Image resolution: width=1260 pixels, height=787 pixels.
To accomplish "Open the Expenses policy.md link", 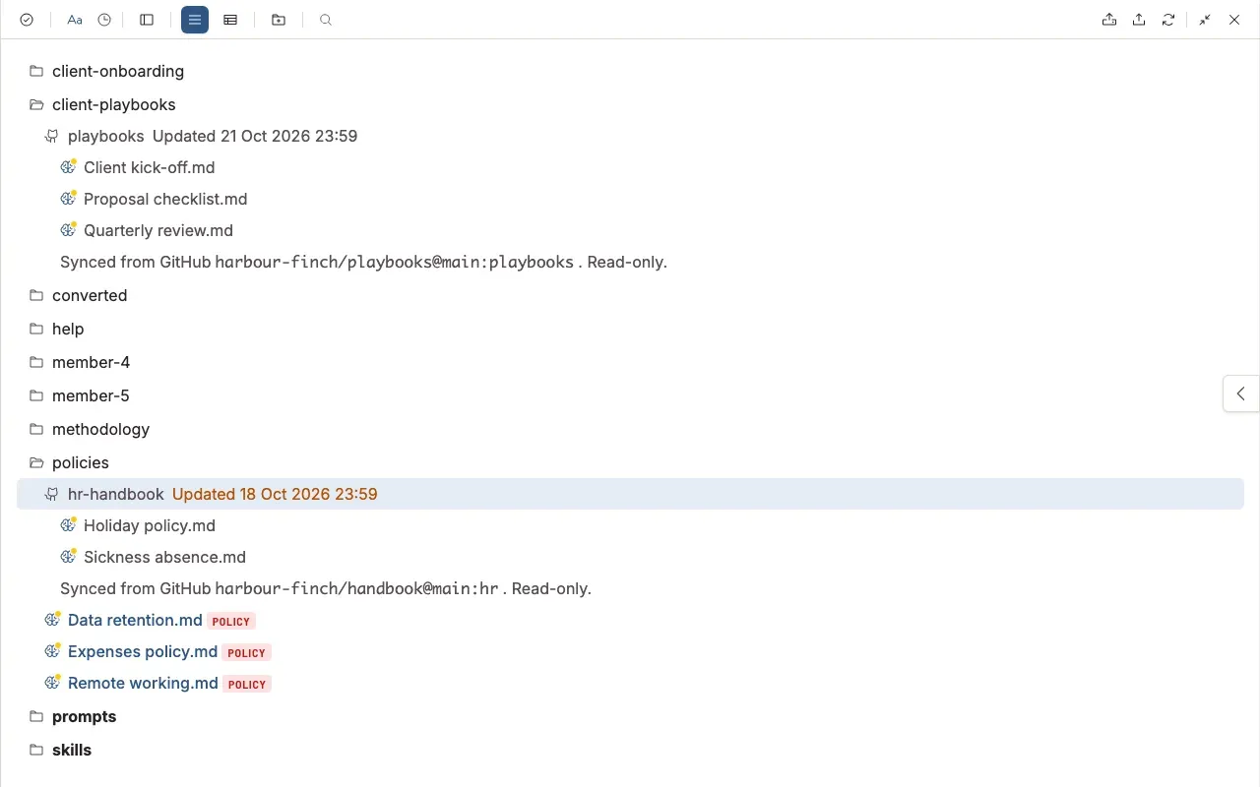I will click(143, 651).
